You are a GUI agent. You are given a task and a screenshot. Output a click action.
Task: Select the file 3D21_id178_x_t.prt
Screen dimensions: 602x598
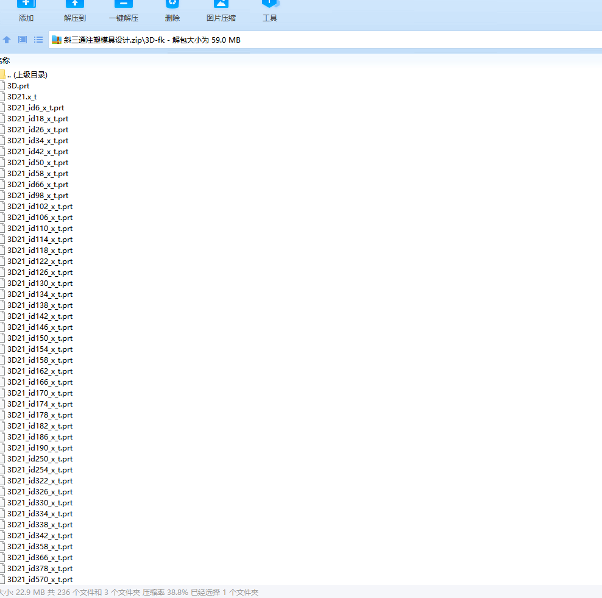point(40,415)
